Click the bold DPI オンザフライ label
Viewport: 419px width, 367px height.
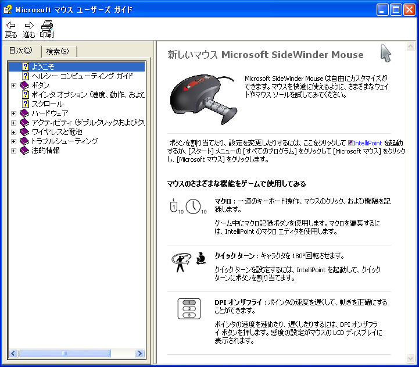[238, 302]
